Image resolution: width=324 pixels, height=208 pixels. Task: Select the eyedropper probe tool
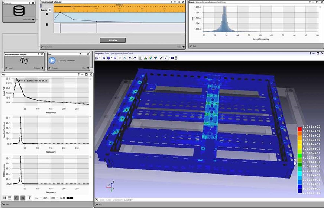[161, 58]
